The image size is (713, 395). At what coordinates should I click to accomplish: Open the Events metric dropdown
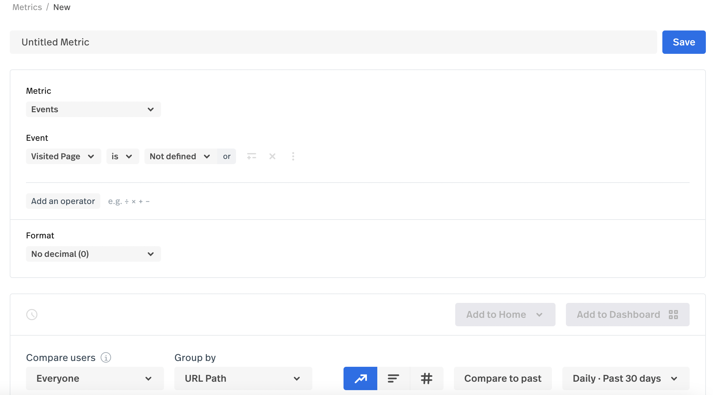tap(93, 109)
